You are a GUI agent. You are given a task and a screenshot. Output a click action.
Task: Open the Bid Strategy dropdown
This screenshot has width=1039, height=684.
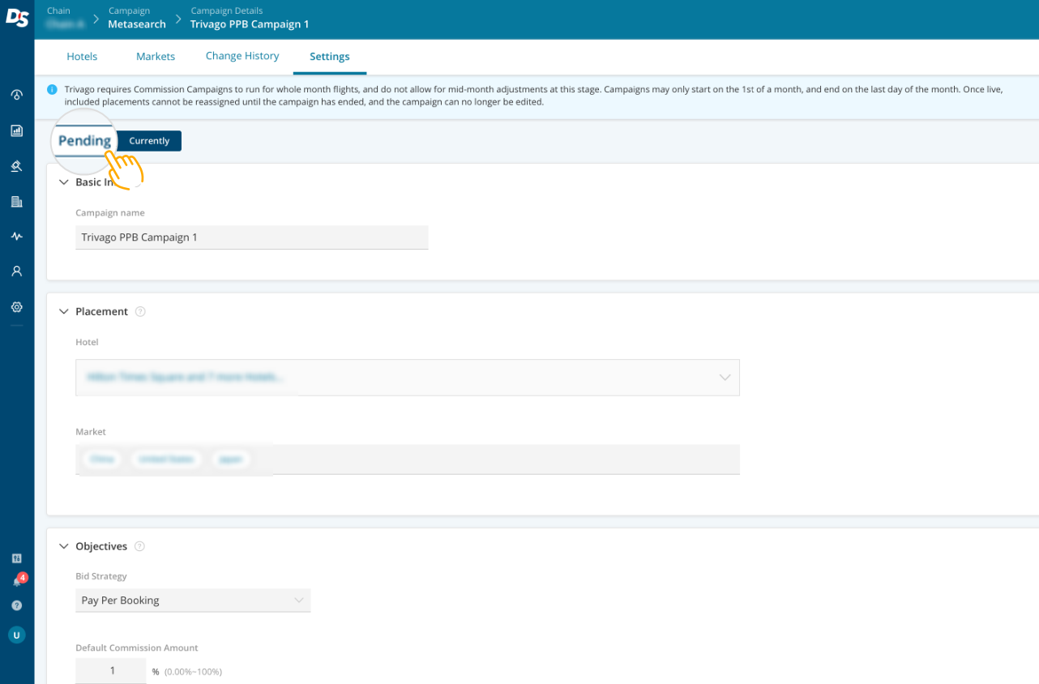pos(193,601)
